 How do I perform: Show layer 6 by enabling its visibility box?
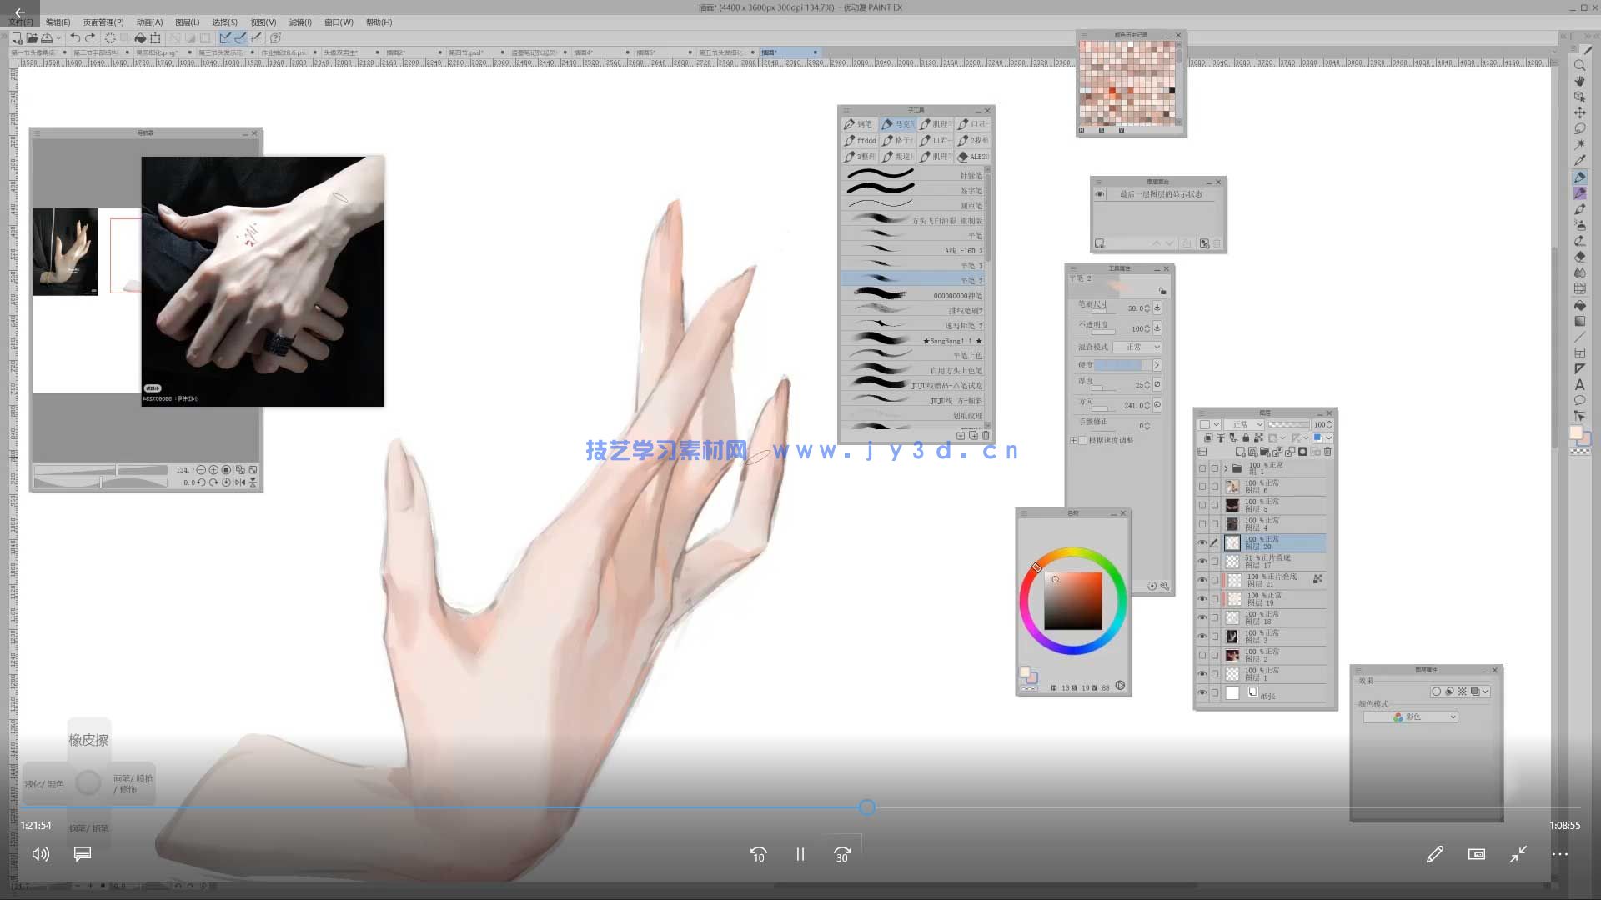point(1202,487)
